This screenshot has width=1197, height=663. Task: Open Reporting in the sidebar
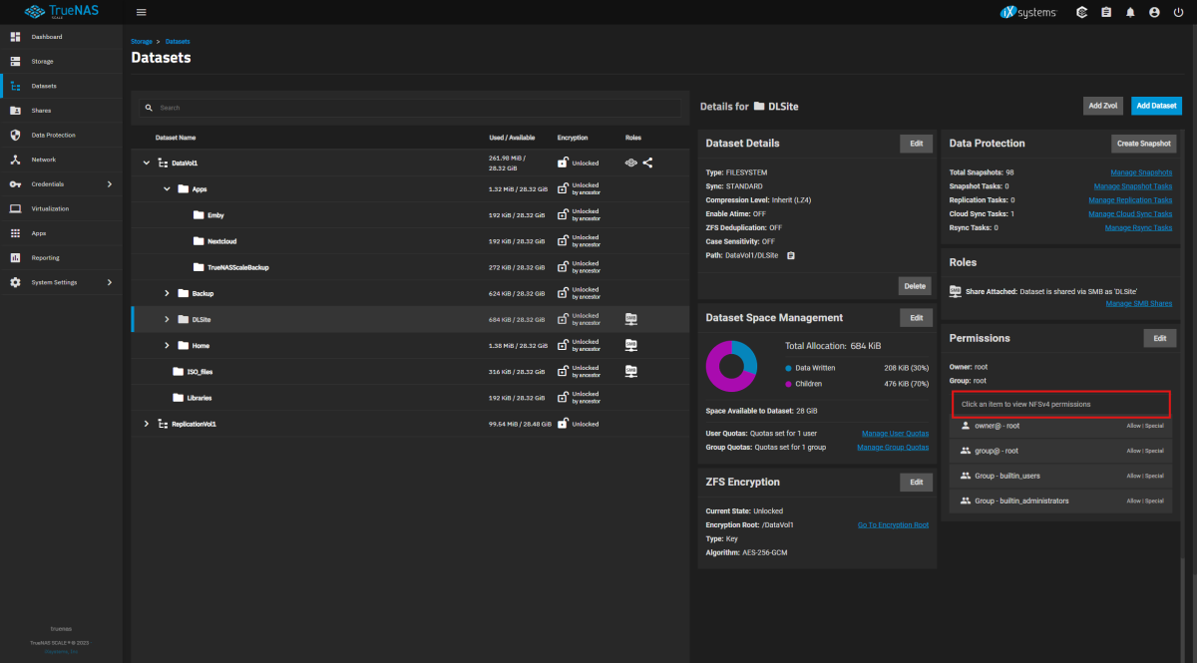61,257
